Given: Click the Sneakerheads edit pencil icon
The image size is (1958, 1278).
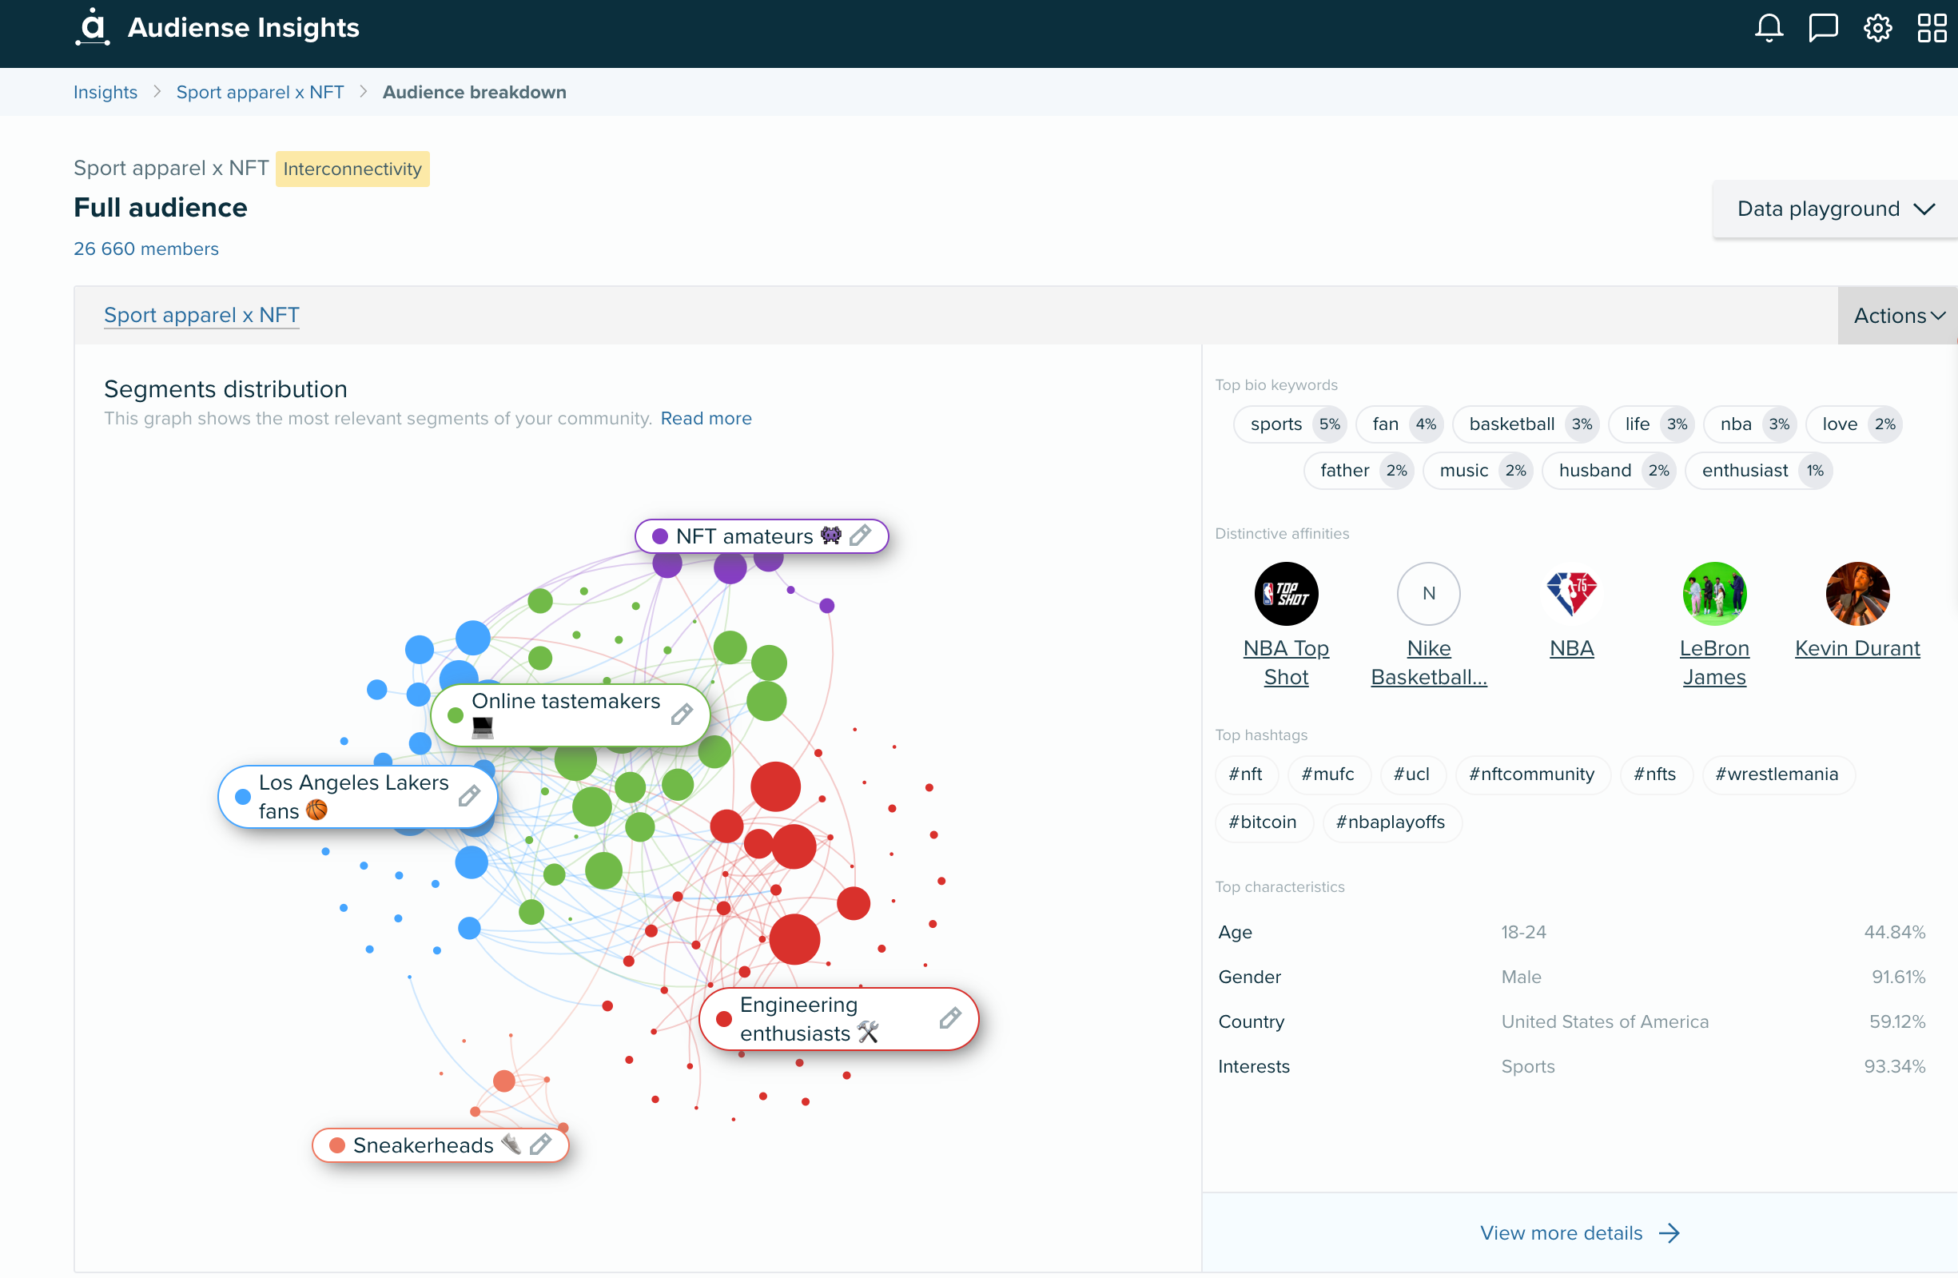Looking at the screenshot, I should pyautogui.click(x=540, y=1144).
